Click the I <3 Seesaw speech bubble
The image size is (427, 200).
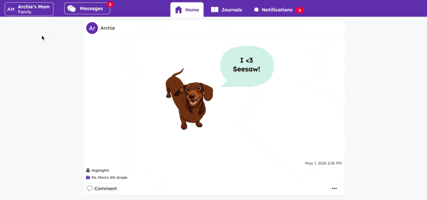247,66
